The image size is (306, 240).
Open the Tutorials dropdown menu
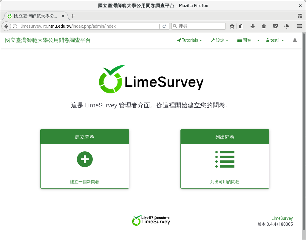coord(189,40)
